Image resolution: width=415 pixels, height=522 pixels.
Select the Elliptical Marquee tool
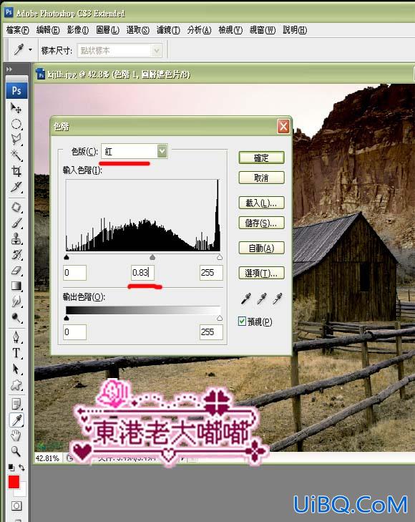tap(16, 124)
